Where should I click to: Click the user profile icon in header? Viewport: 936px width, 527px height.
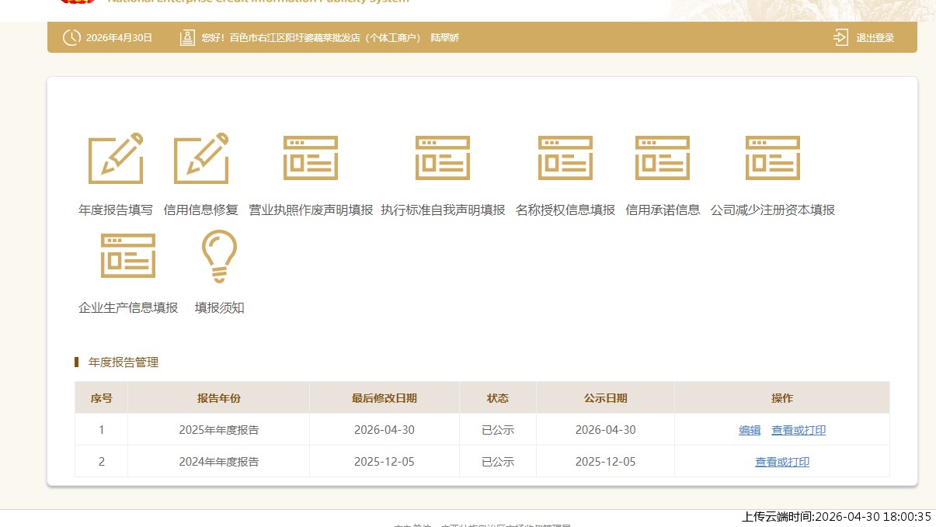(187, 37)
